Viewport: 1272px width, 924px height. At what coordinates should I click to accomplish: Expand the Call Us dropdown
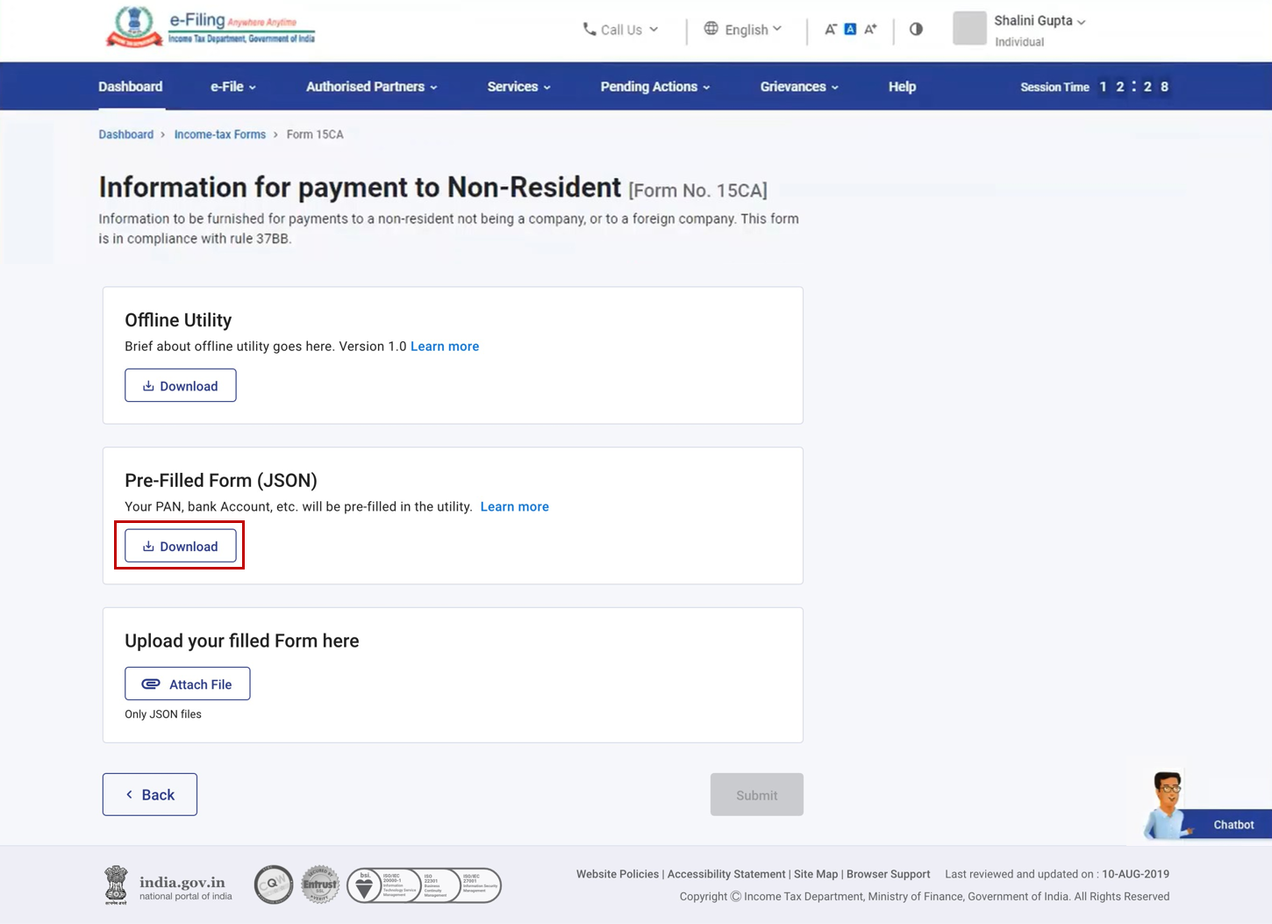(x=620, y=30)
